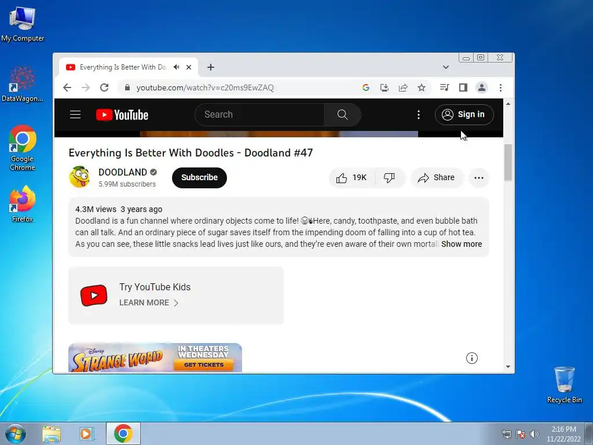This screenshot has height=445, width=593.
Task: Open the DOODLAND channel name link
Action: (x=123, y=172)
